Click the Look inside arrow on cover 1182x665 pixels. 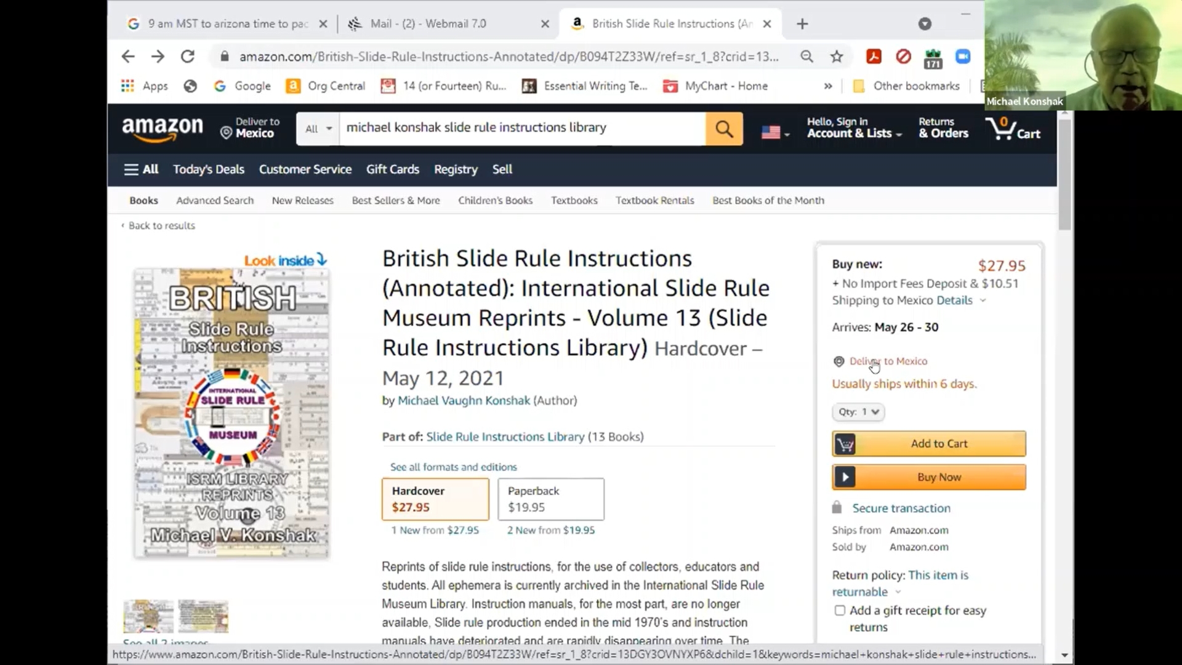tap(322, 260)
